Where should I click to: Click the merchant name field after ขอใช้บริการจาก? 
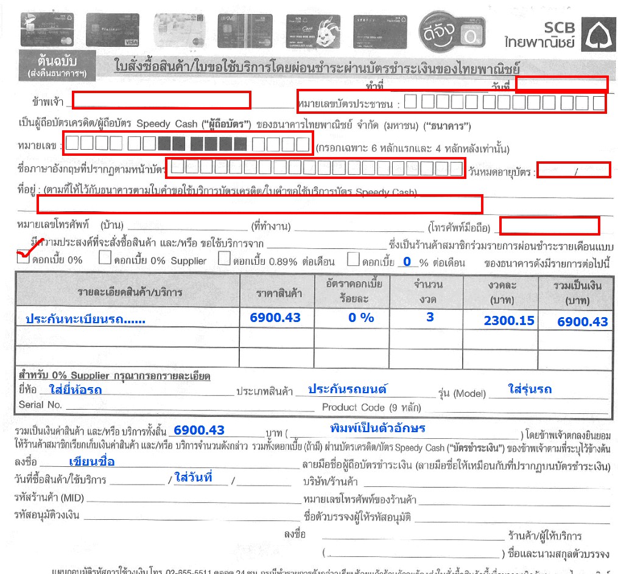click(327, 243)
